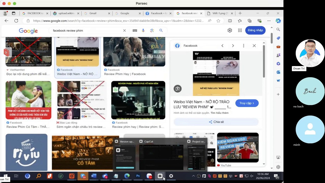Open Review Phim Có Tâm result link
This screenshot has height=183, width=325.
coord(28,127)
